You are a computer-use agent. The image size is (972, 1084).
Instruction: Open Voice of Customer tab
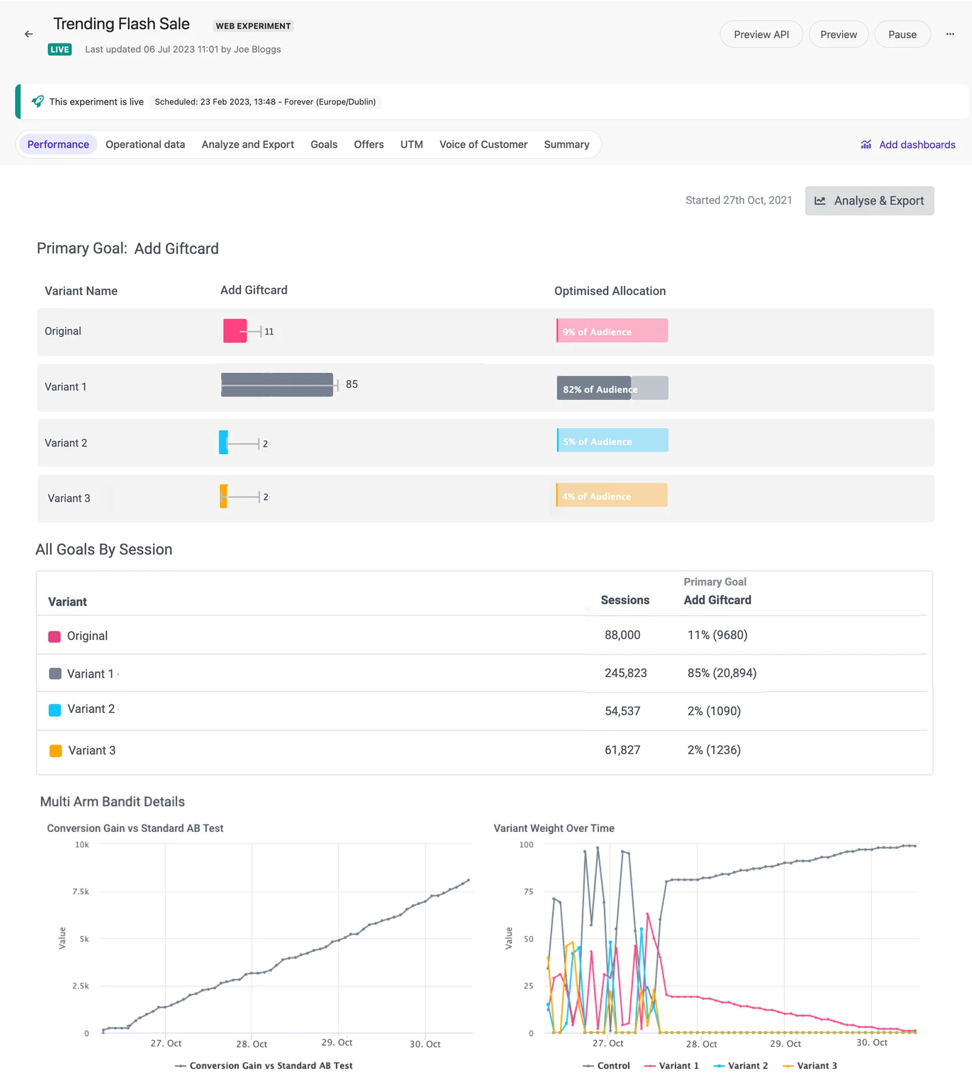click(484, 145)
